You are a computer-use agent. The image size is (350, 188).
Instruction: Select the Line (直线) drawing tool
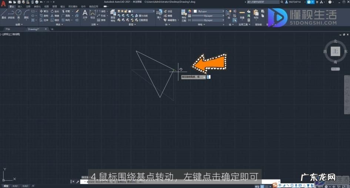(x=4, y=13)
